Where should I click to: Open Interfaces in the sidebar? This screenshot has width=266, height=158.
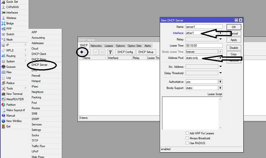pyautogui.click(x=12, y=12)
